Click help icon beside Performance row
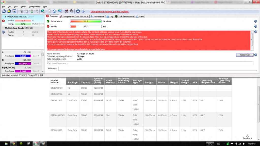Screen dimensions: 260x146 (x=255, y=21)
